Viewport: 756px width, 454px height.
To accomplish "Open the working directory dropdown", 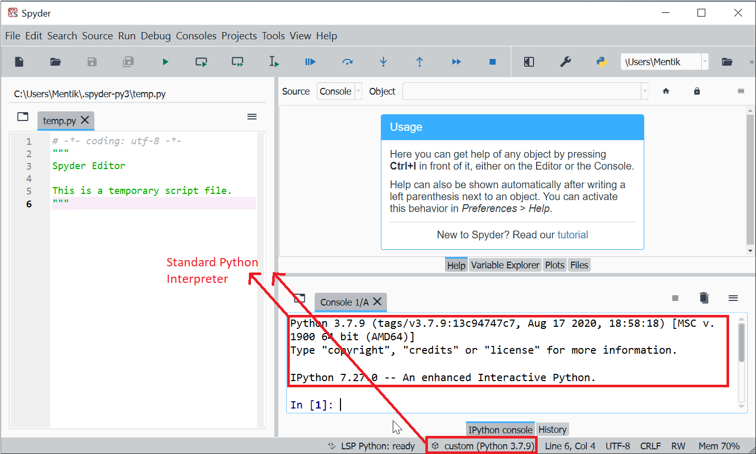I will point(706,62).
